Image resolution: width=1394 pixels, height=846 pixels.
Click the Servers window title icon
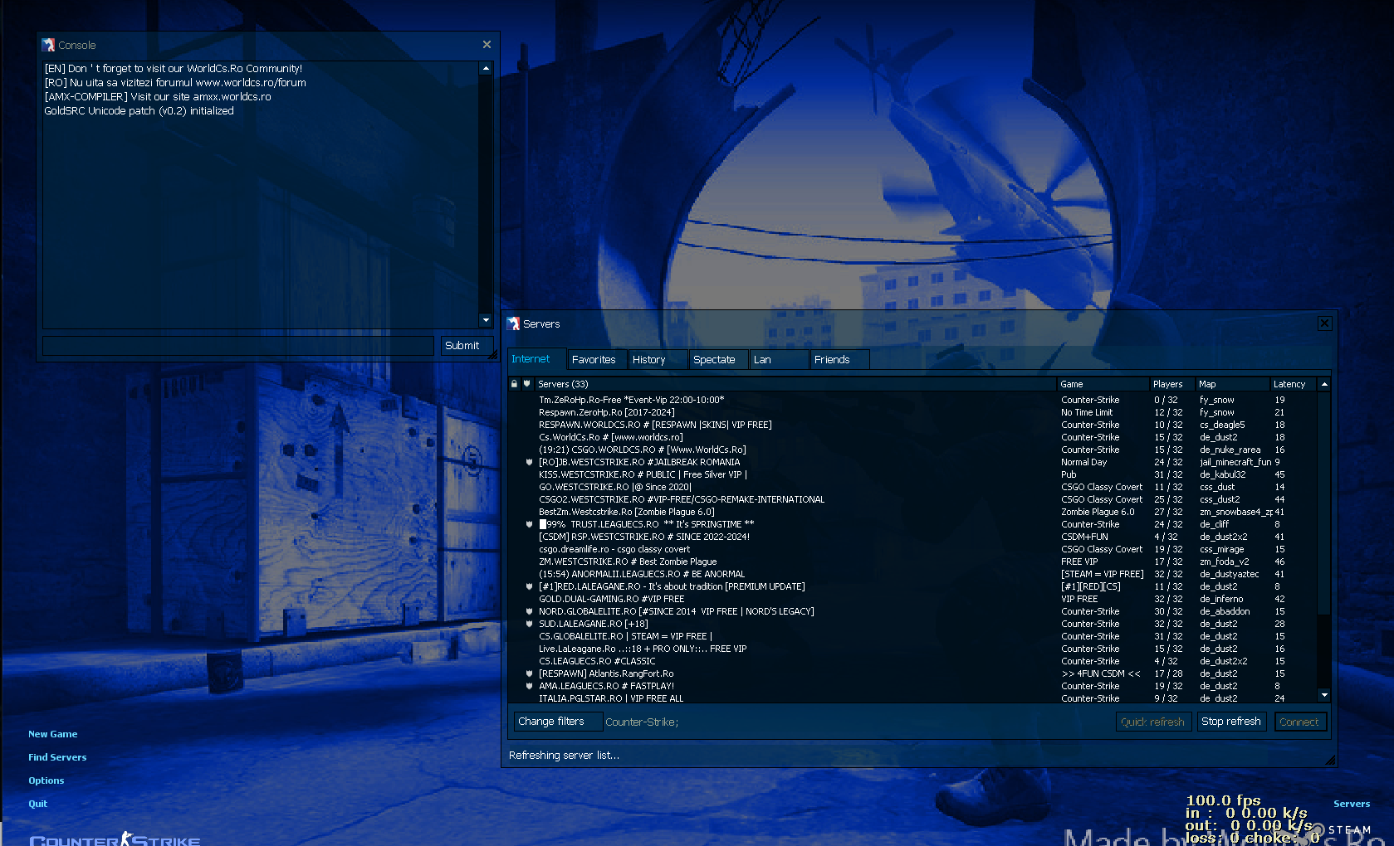[513, 323]
